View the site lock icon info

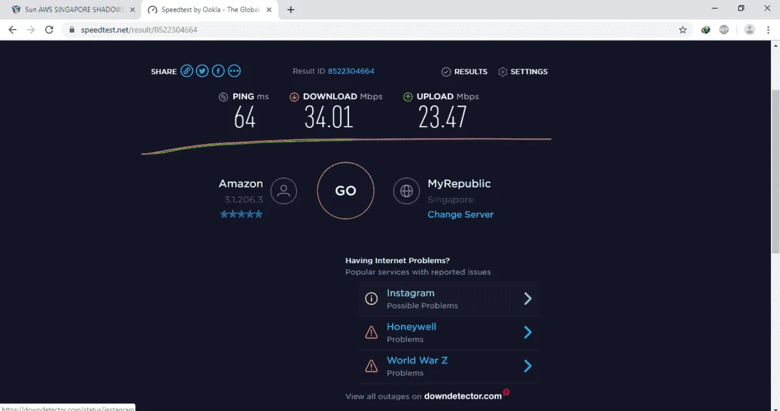tap(71, 30)
